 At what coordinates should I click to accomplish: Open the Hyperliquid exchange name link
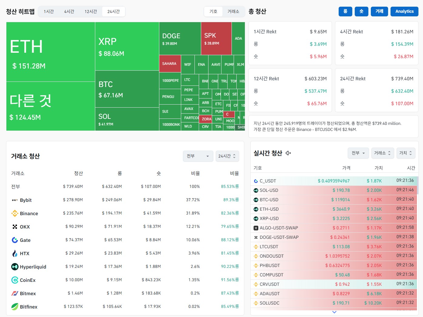pyautogui.click(x=33, y=267)
